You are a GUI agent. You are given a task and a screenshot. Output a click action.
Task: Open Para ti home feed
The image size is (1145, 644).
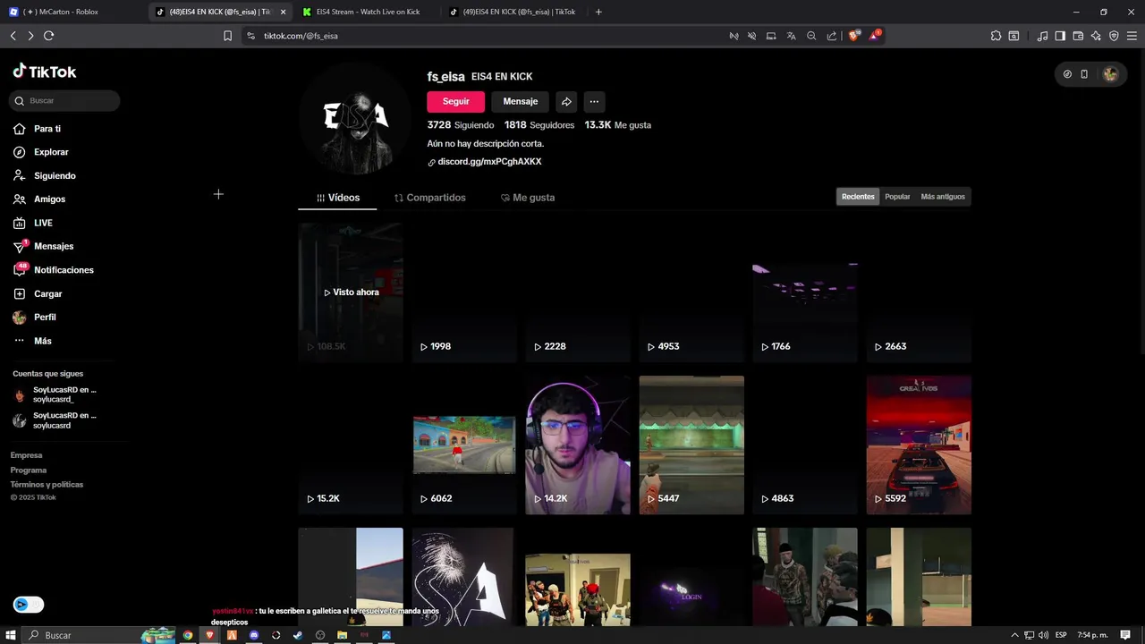(38, 129)
